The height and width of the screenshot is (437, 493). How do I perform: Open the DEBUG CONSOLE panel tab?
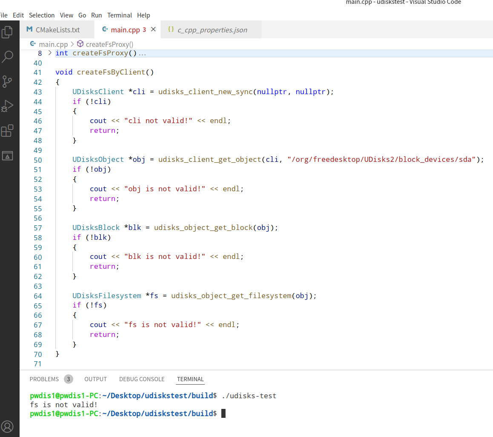pos(142,379)
